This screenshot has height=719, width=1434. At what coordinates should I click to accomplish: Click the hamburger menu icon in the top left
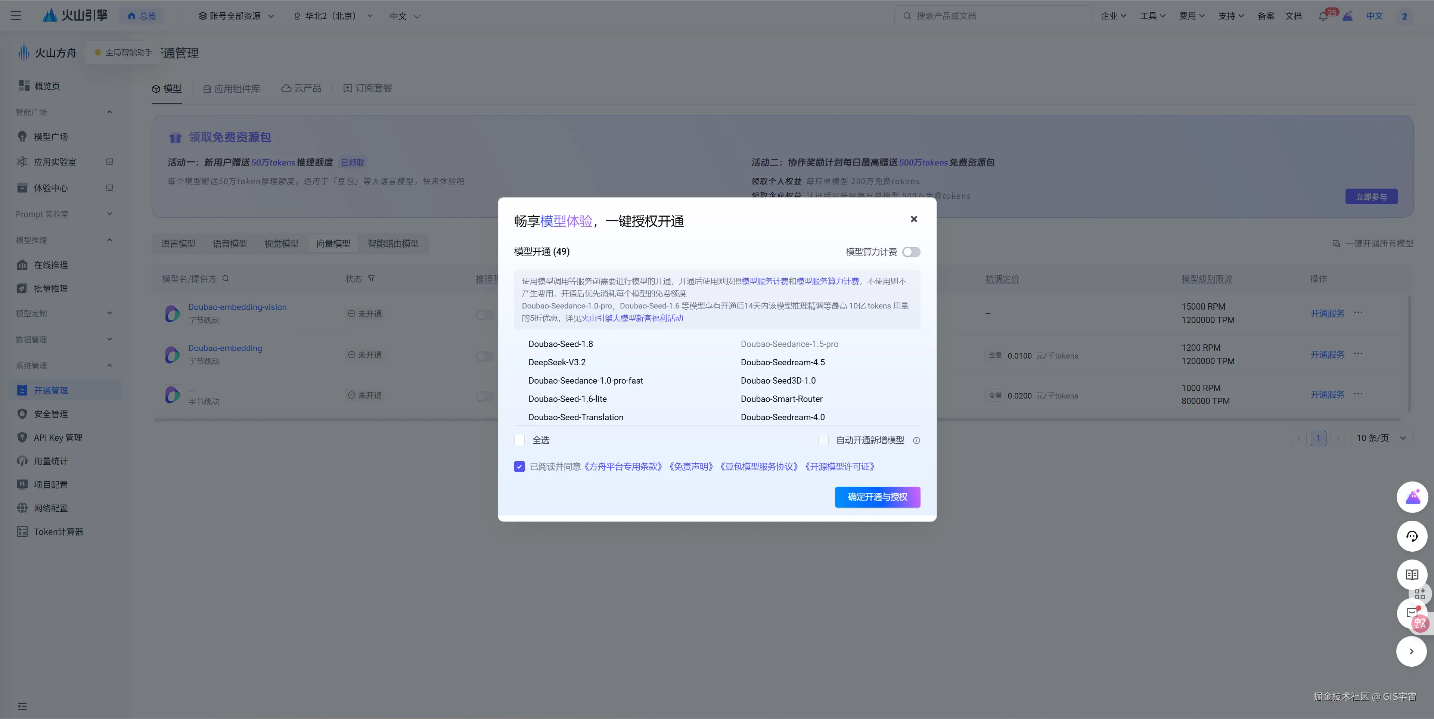tap(16, 16)
